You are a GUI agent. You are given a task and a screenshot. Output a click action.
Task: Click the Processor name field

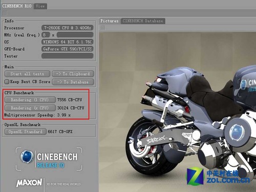tap(68, 28)
